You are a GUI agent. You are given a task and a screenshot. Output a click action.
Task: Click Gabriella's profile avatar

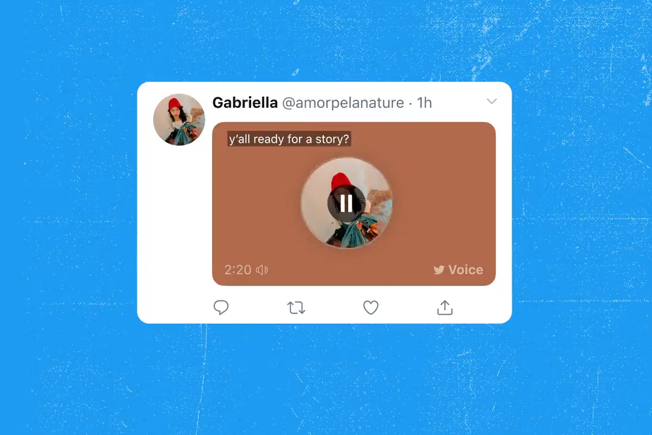click(x=179, y=120)
